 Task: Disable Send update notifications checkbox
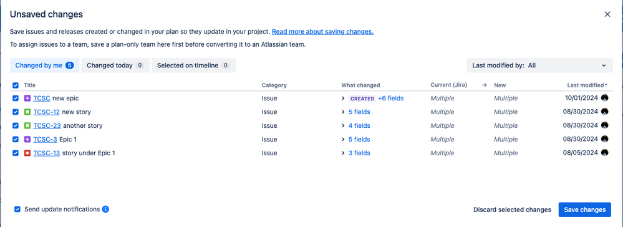click(x=17, y=209)
